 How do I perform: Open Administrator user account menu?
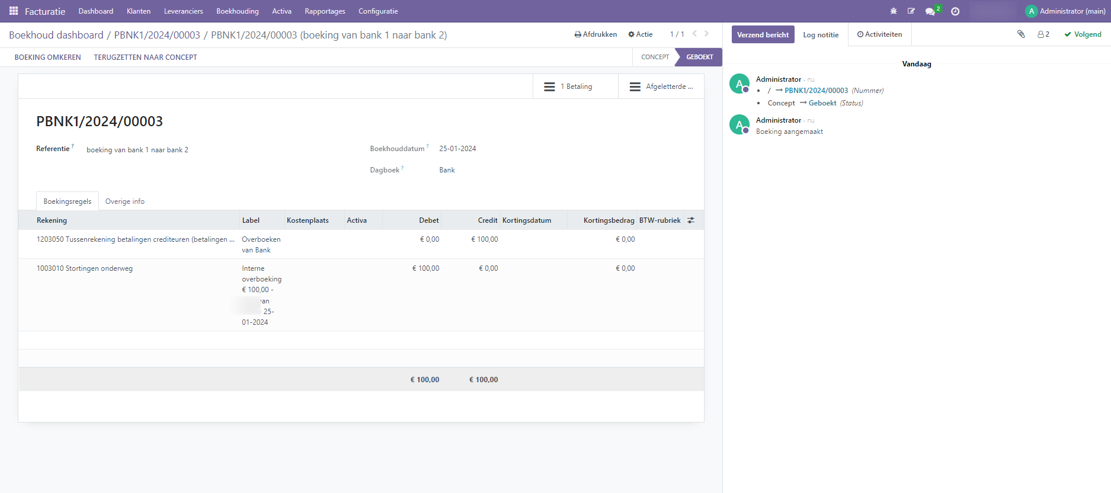[x=1065, y=11]
